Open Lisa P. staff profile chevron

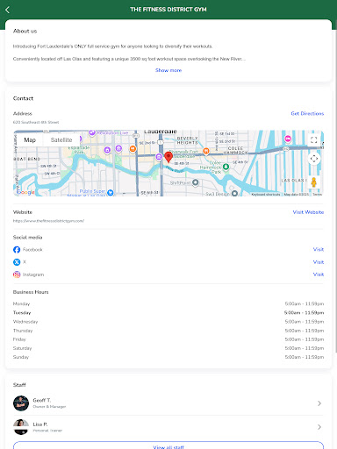coord(319,427)
